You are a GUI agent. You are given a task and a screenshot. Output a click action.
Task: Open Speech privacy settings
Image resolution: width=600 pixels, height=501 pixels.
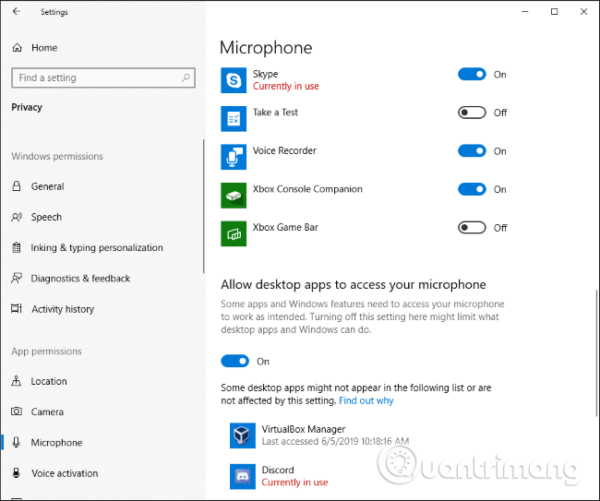46,217
